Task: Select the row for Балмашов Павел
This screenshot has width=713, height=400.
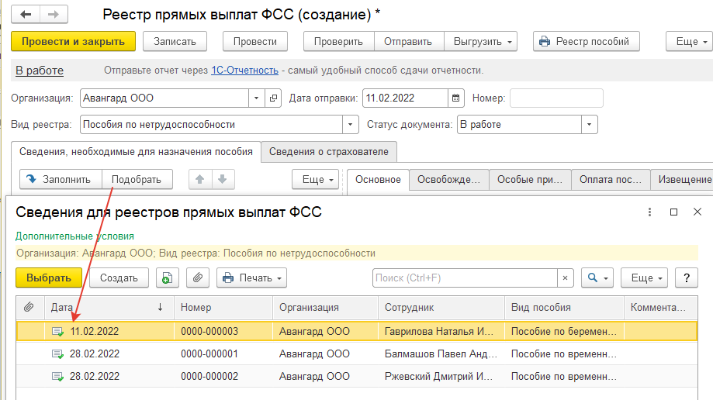Action: click(438, 353)
